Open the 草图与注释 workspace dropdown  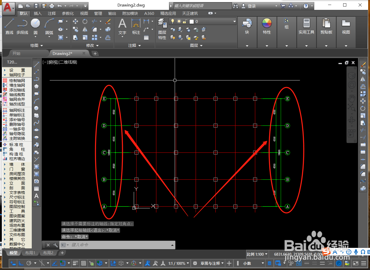[x=212, y=263]
